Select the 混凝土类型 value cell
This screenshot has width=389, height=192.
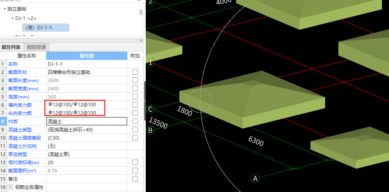click(87, 129)
